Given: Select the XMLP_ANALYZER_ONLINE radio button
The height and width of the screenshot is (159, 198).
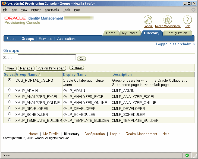Looking at the screenshot, I should tap(9, 102).
